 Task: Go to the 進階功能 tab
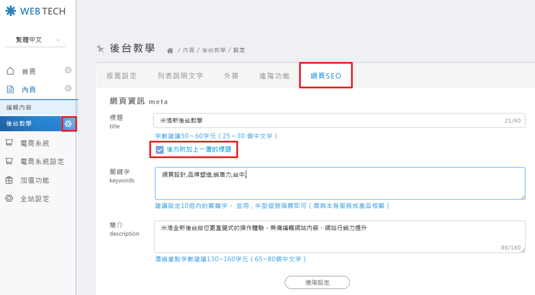[x=274, y=76]
